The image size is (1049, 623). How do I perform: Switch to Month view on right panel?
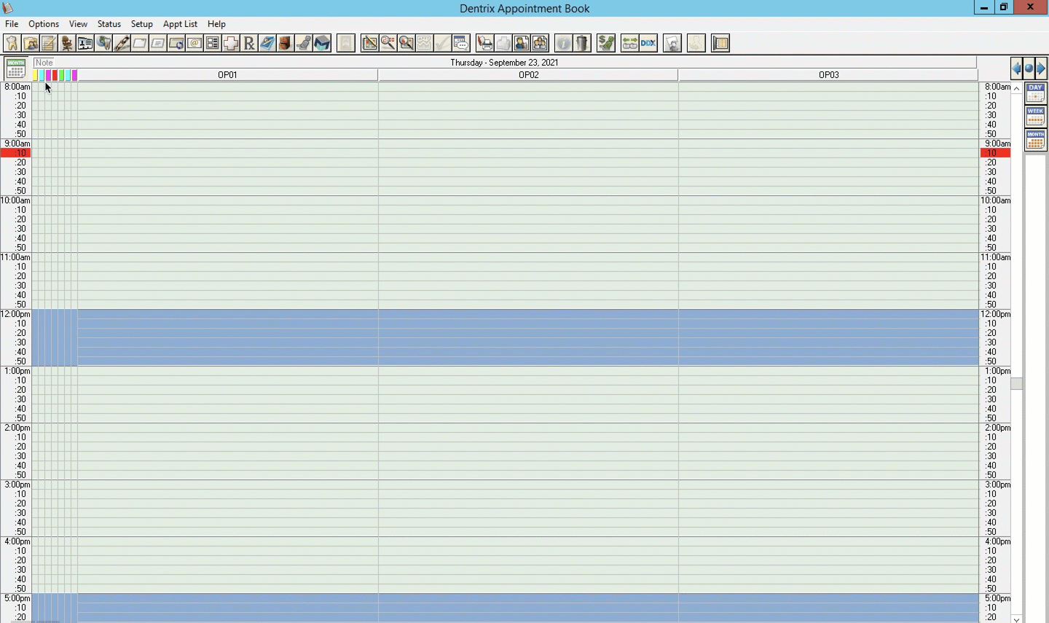click(1035, 140)
